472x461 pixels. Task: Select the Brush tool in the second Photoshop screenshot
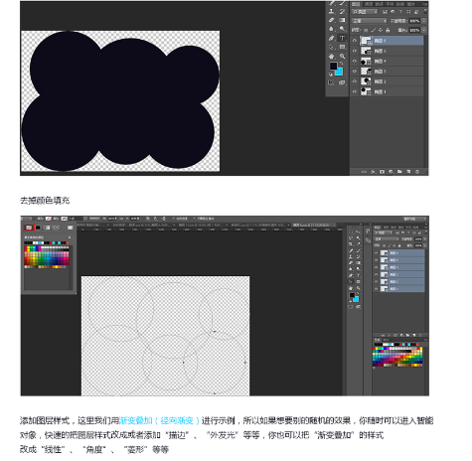[358, 250]
